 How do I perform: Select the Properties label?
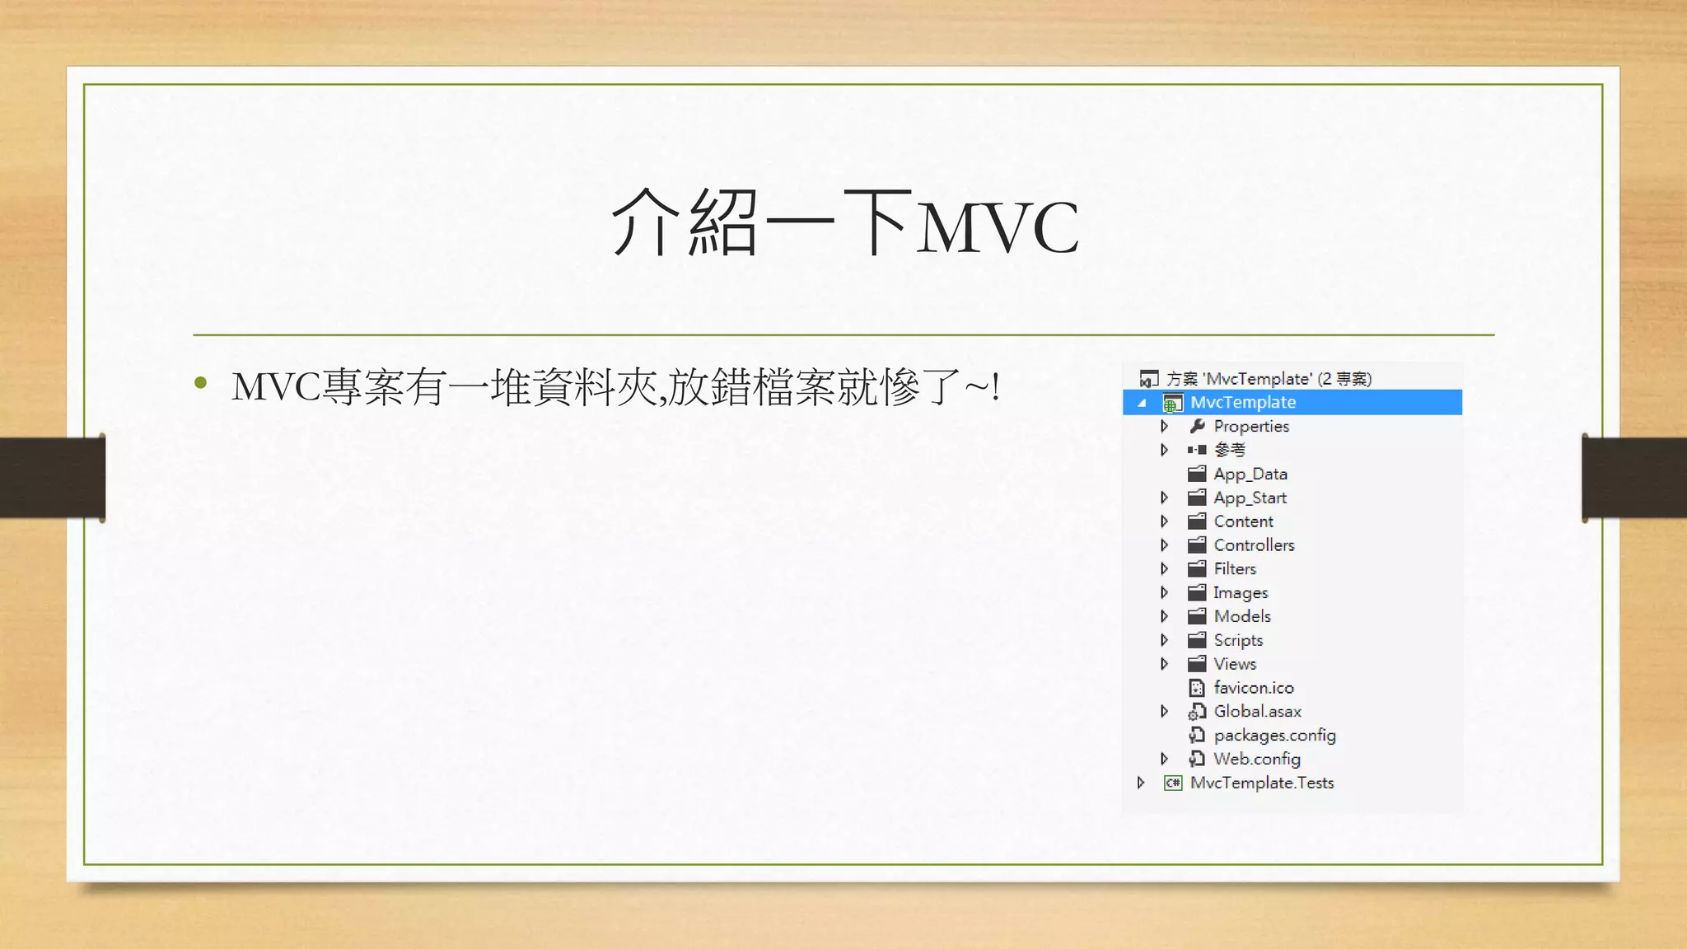coord(1251,427)
